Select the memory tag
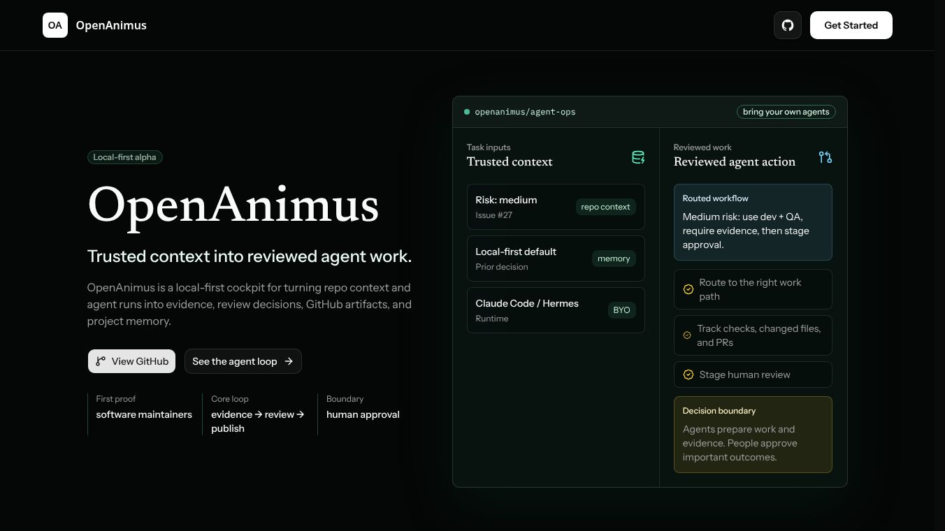Screen dimensions: 945x531 coord(614,259)
